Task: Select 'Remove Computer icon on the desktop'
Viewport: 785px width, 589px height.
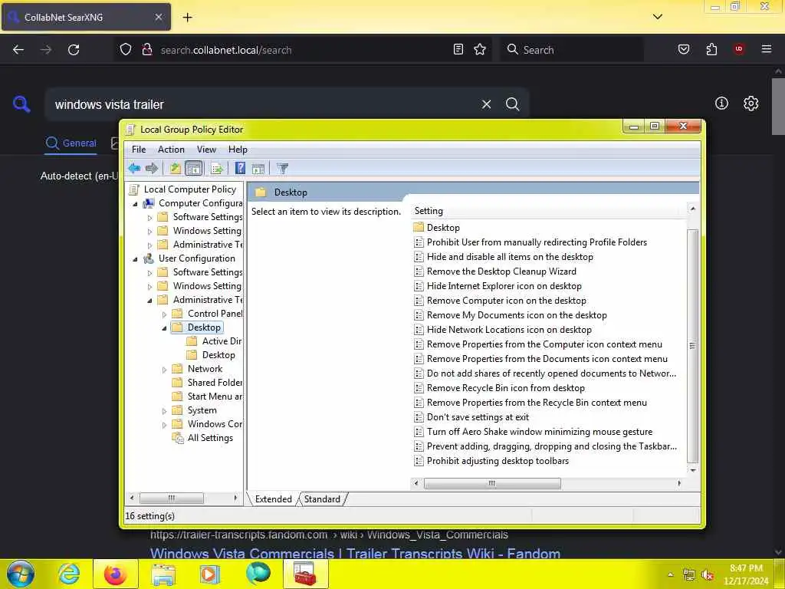Action: tap(500, 300)
